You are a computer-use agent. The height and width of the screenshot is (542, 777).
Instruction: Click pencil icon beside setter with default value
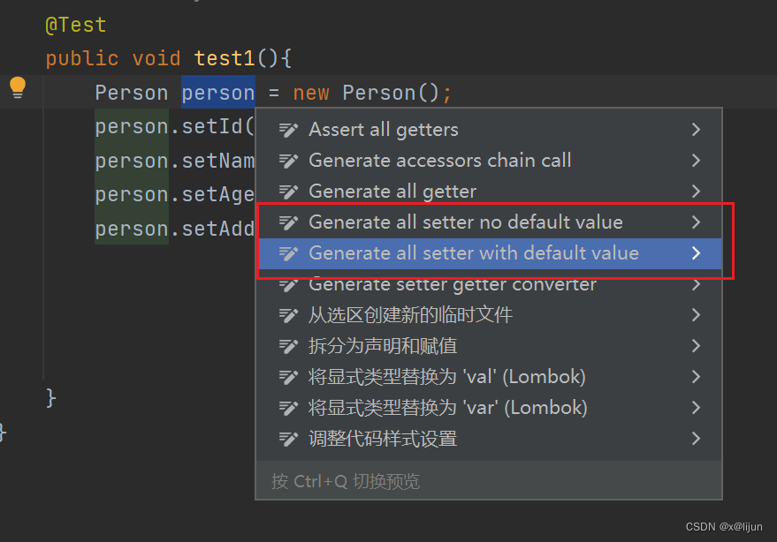[x=288, y=253]
